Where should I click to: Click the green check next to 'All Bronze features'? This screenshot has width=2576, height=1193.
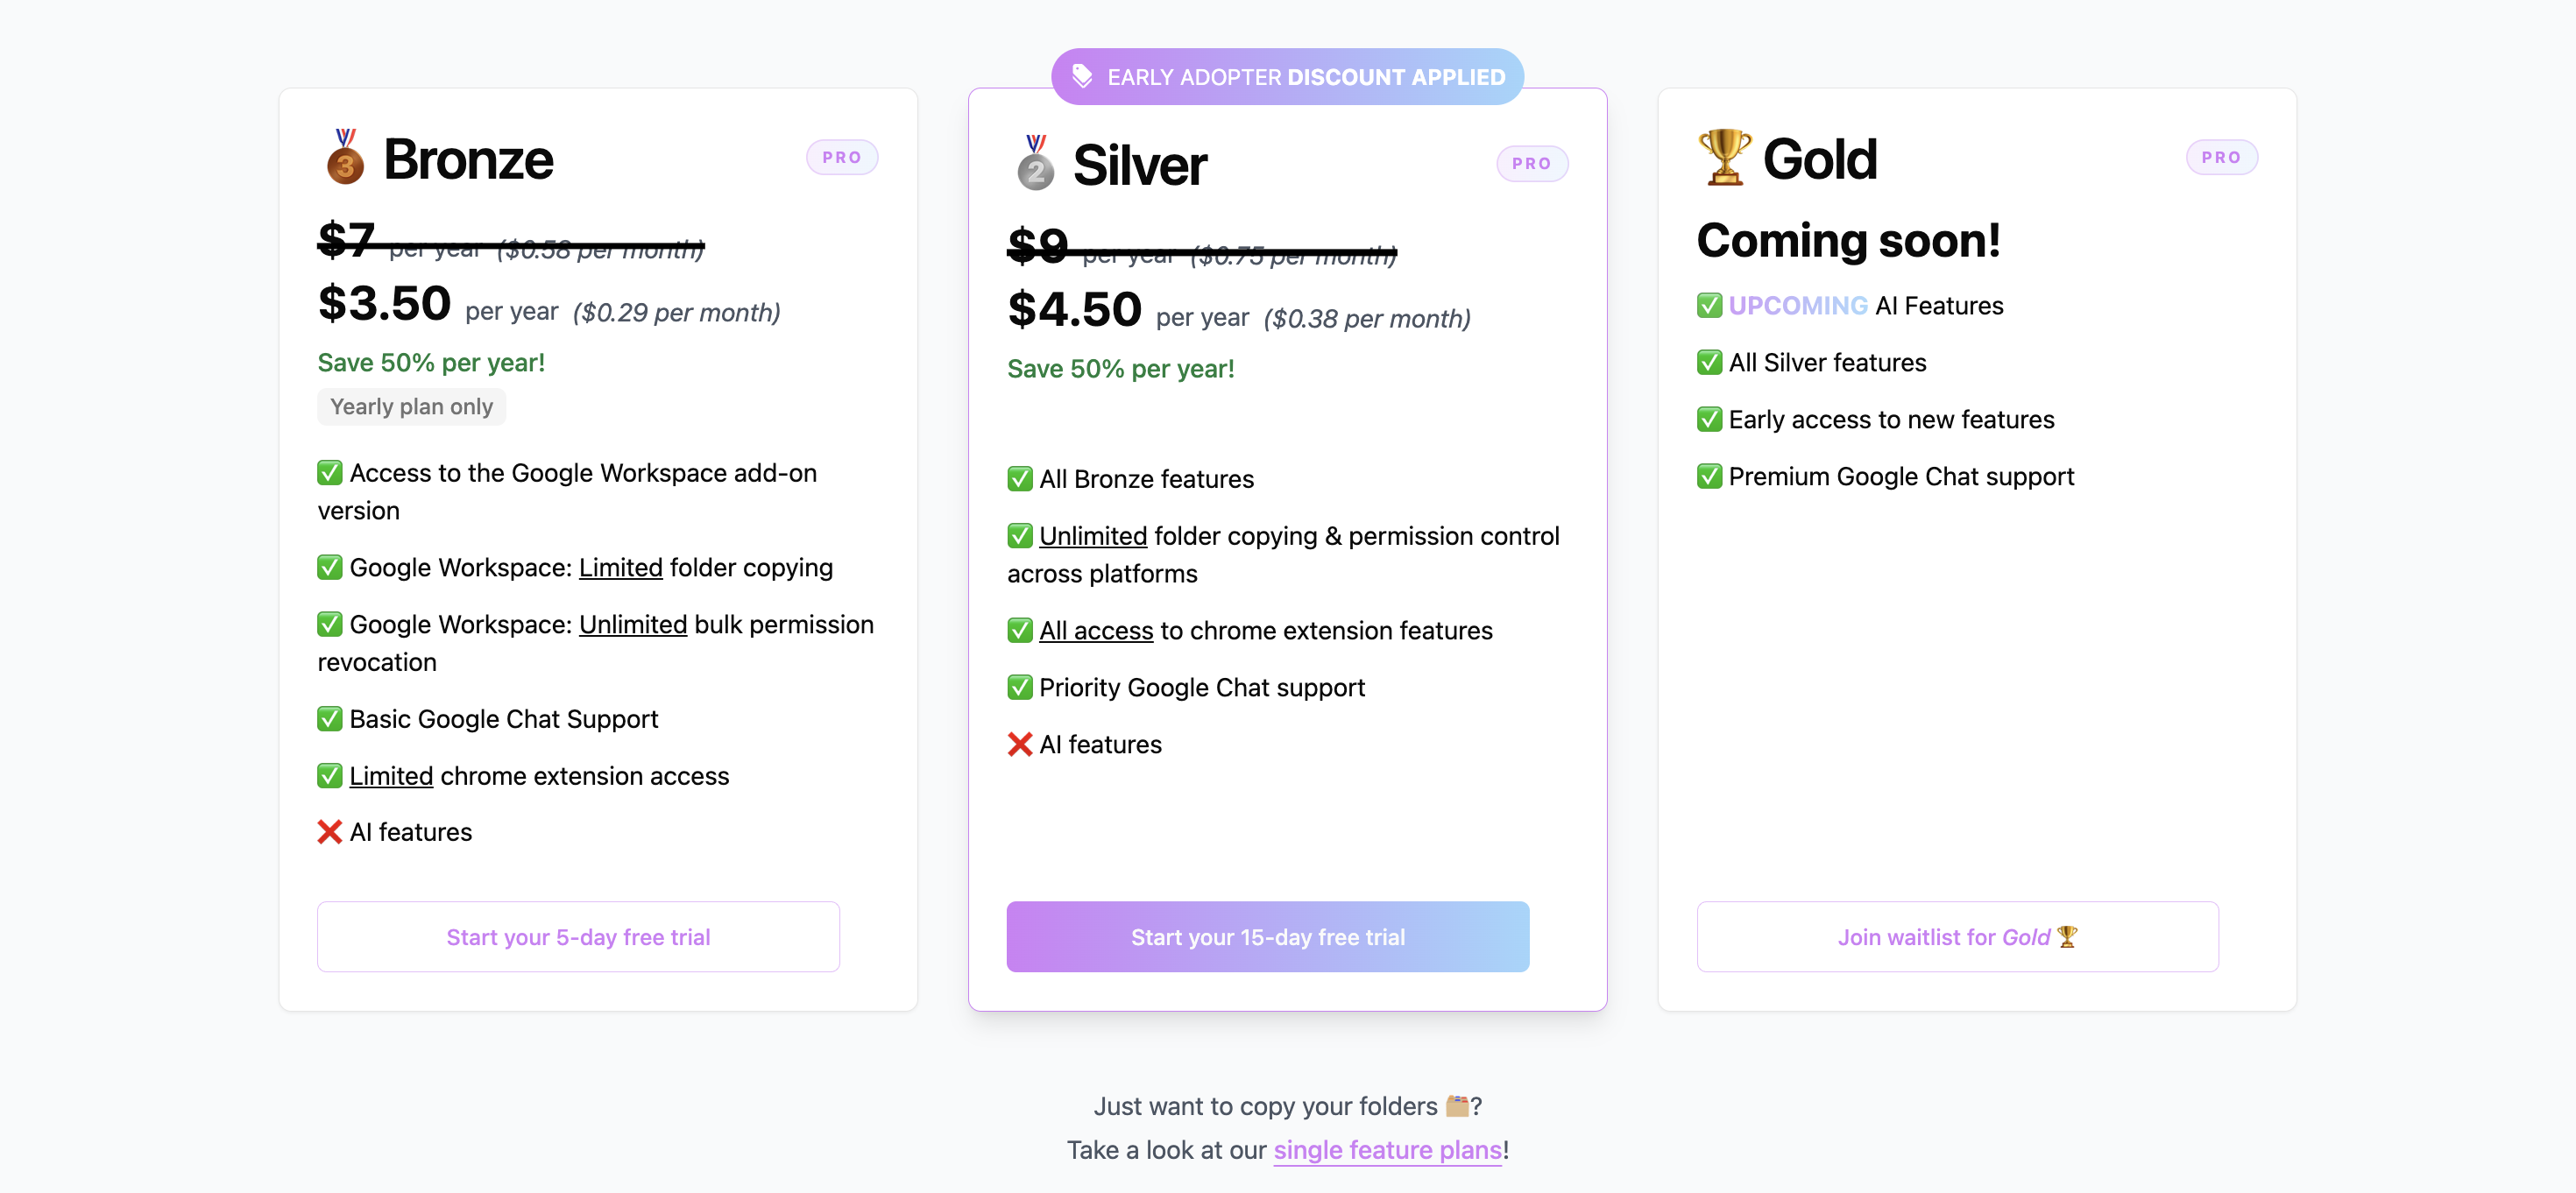pyautogui.click(x=1019, y=479)
